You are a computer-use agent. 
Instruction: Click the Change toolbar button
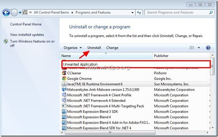(112, 48)
